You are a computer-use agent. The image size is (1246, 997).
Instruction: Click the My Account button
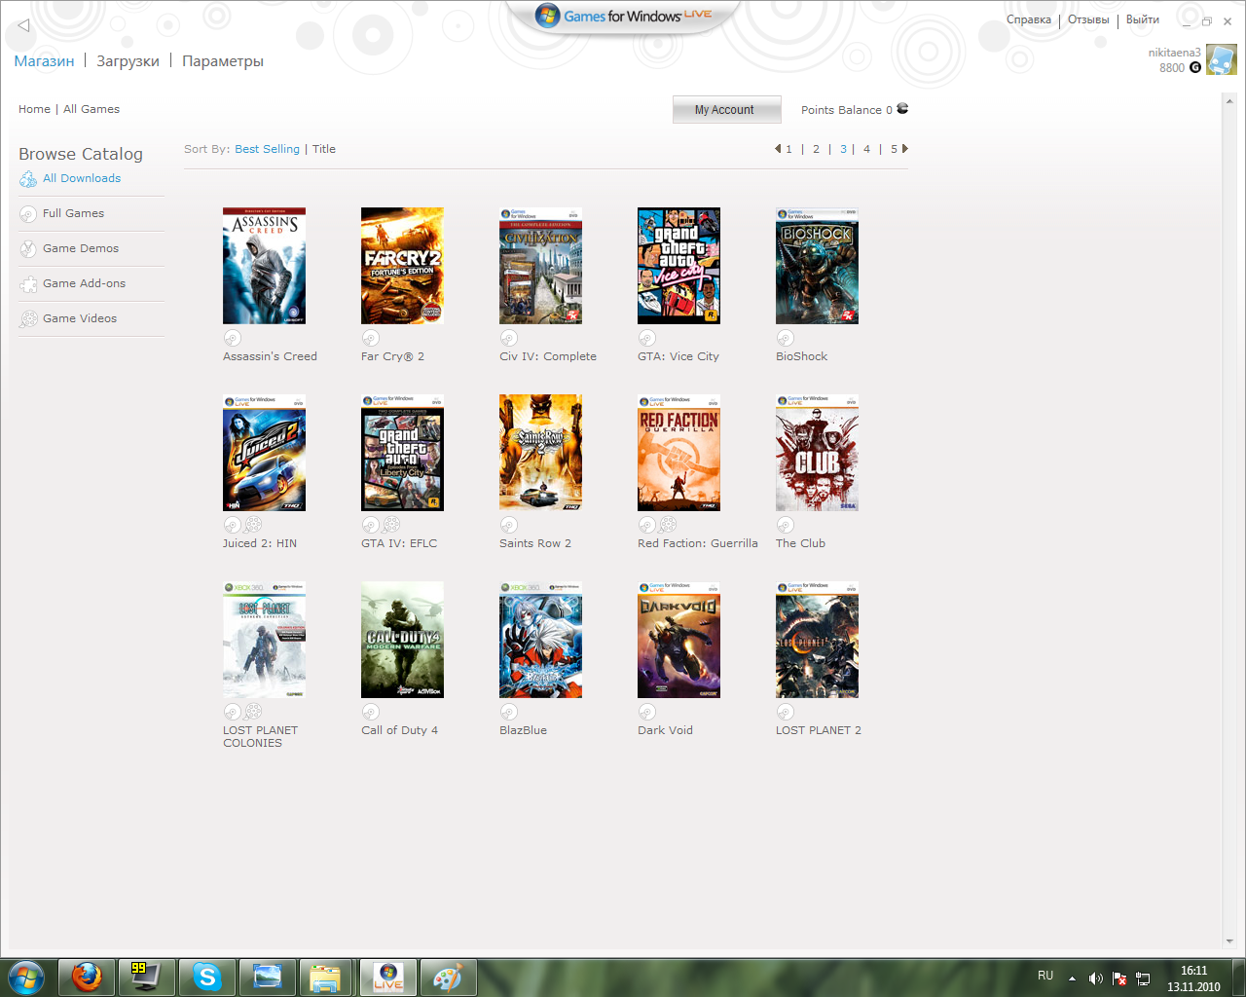pos(726,110)
